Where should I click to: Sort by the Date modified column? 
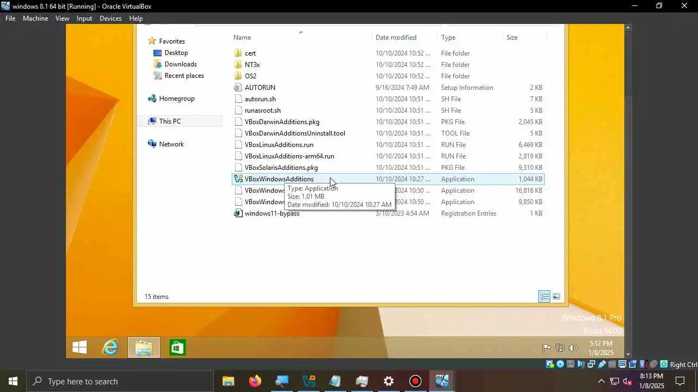point(396,38)
